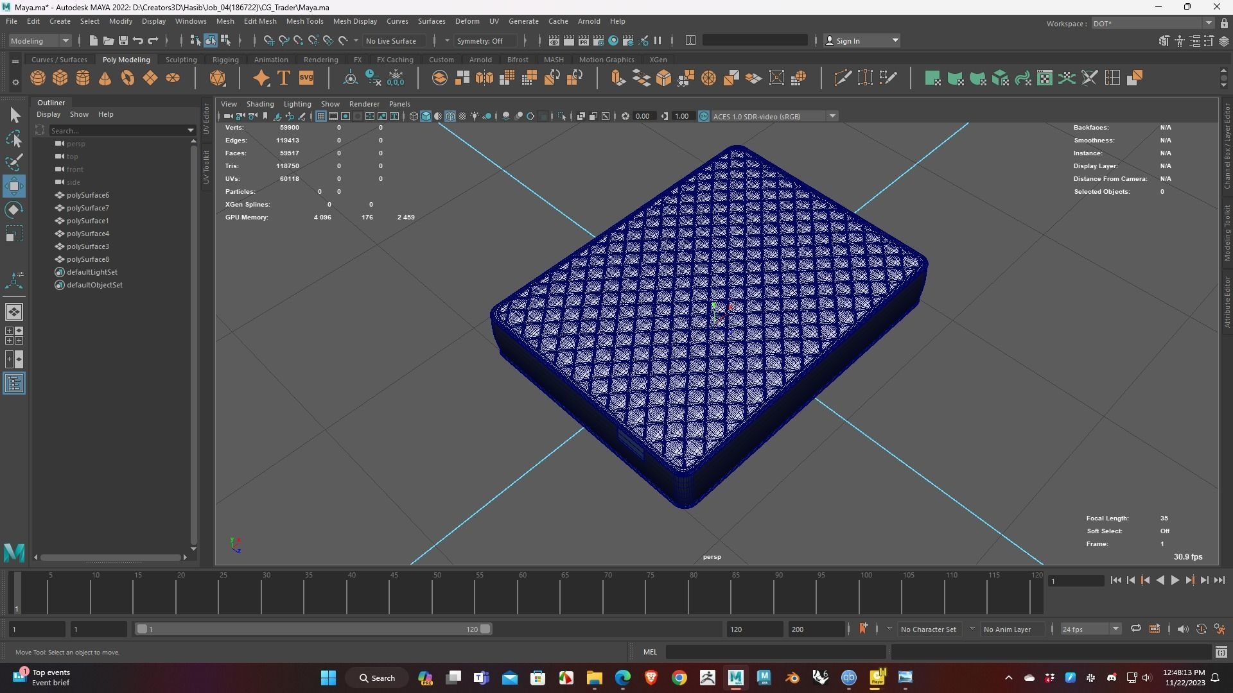This screenshot has width=1233, height=693.
Task: Open ACES SDR-video view transform dropdown
Action: [x=774, y=116]
